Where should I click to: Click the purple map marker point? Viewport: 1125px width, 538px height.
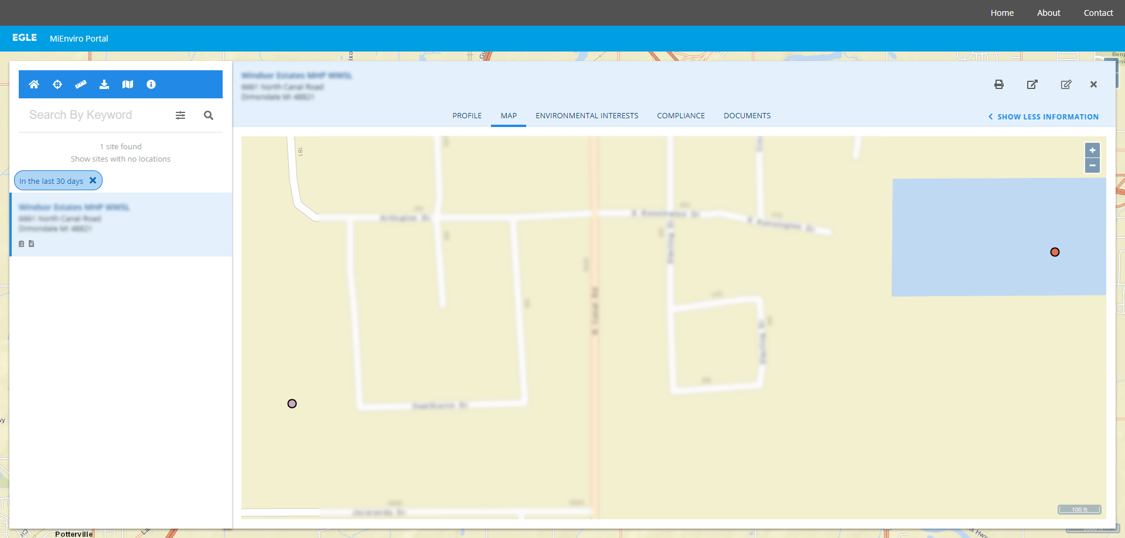pos(292,404)
